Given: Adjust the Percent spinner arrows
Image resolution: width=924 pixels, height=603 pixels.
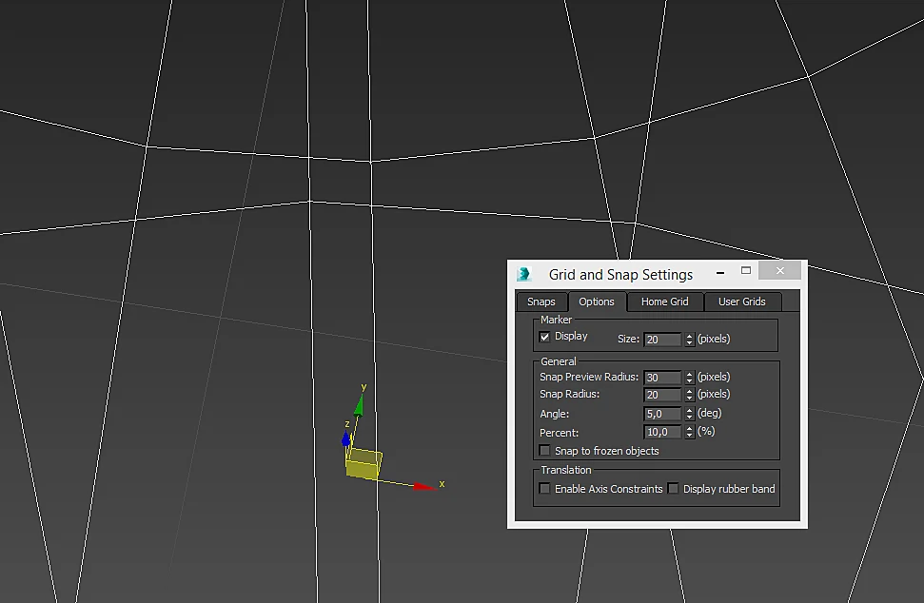Looking at the screenshot, I should (x=689, y=432).
